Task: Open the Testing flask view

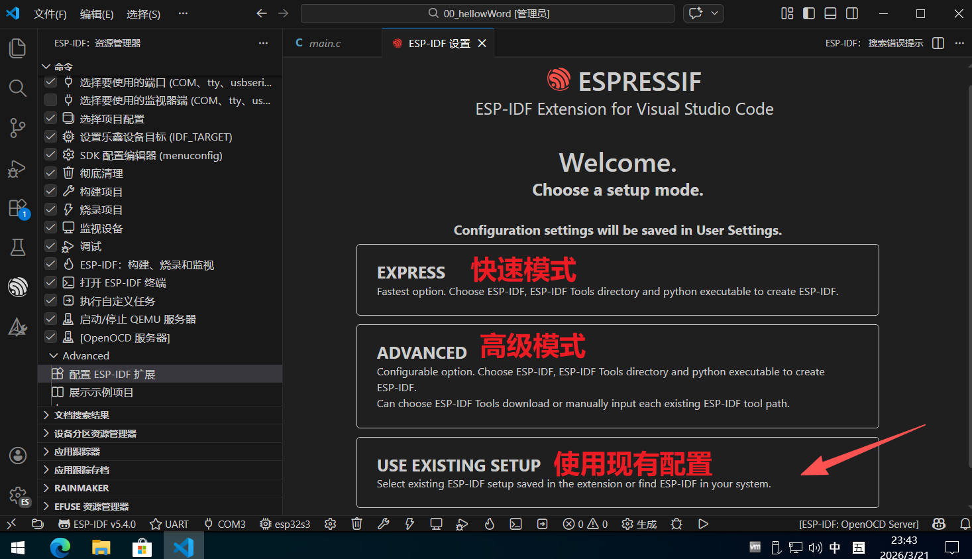Action: coord(18,247)
